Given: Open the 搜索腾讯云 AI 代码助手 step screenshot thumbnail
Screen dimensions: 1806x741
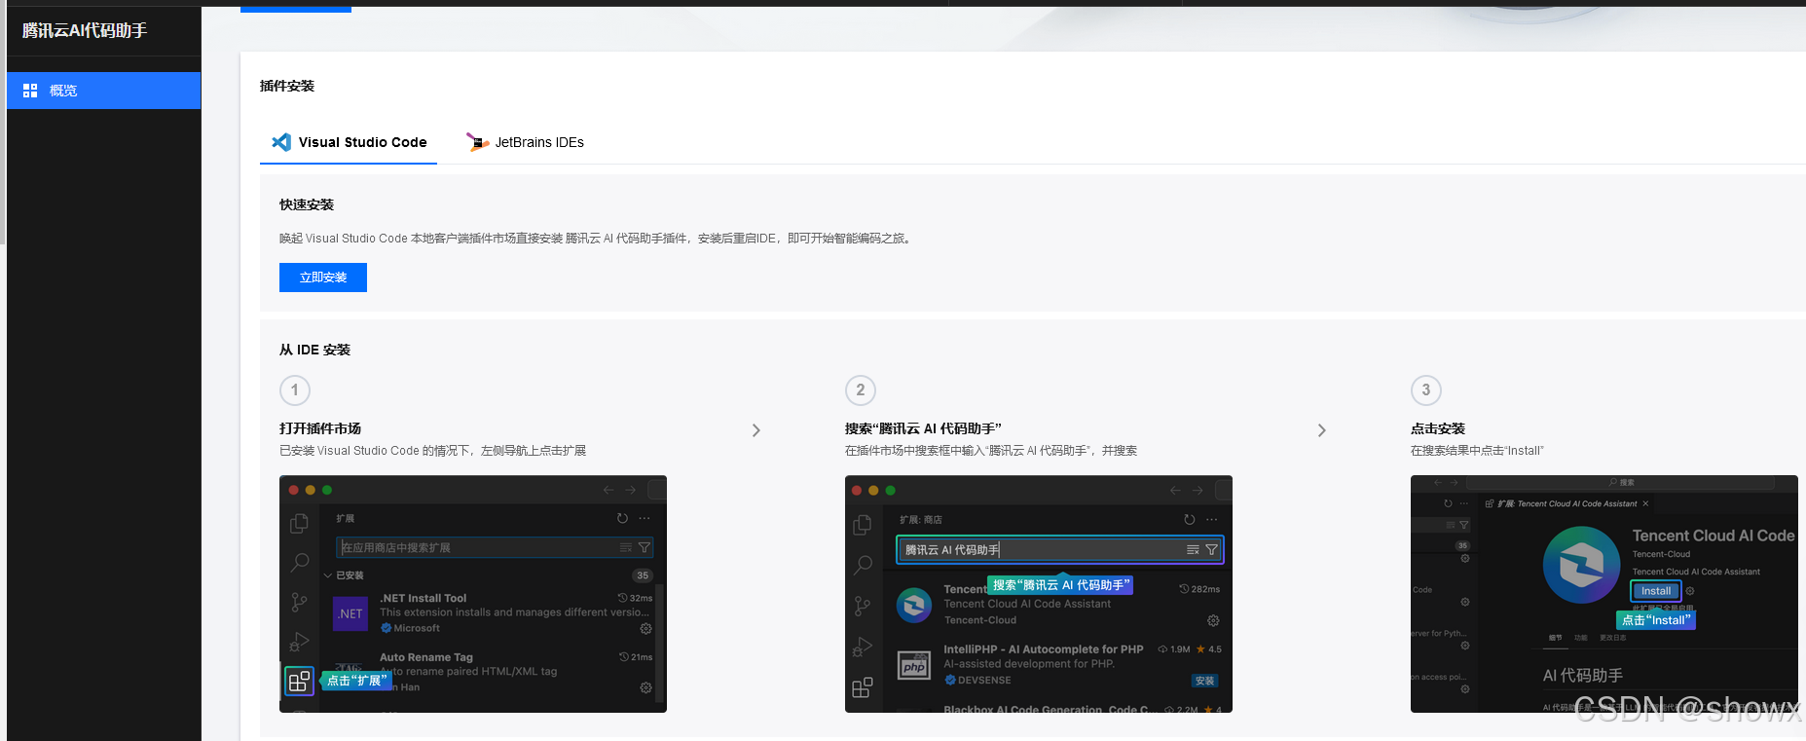Looking at the screenshot, I should [1039, 594].
